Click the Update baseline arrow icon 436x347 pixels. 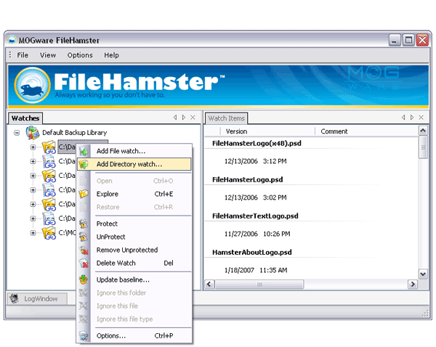point(84,279)
